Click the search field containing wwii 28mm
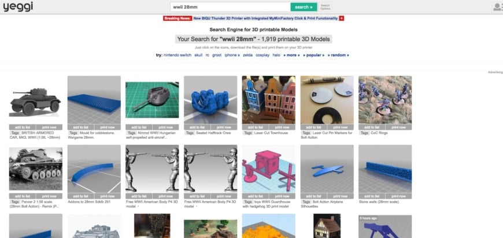Screen dimensions: 503x238 tap(230, 7)
